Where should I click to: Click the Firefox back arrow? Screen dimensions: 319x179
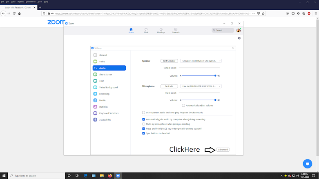(x=3, y=13)
